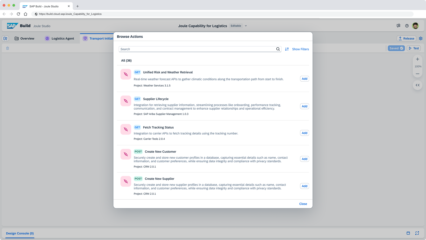The height and width of the screenshot is (240, 426).
Task: Collapse the side panel with double chevron
Action: [x=417, y=85]
